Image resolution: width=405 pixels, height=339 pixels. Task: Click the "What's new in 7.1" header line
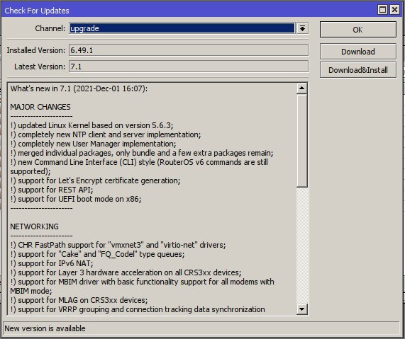[79, 88]
